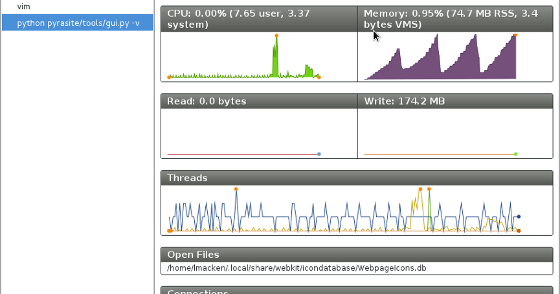Click the Connections section header
Image resolution: width=560 pixels, height=294 pixels.
tap(357, 291)
